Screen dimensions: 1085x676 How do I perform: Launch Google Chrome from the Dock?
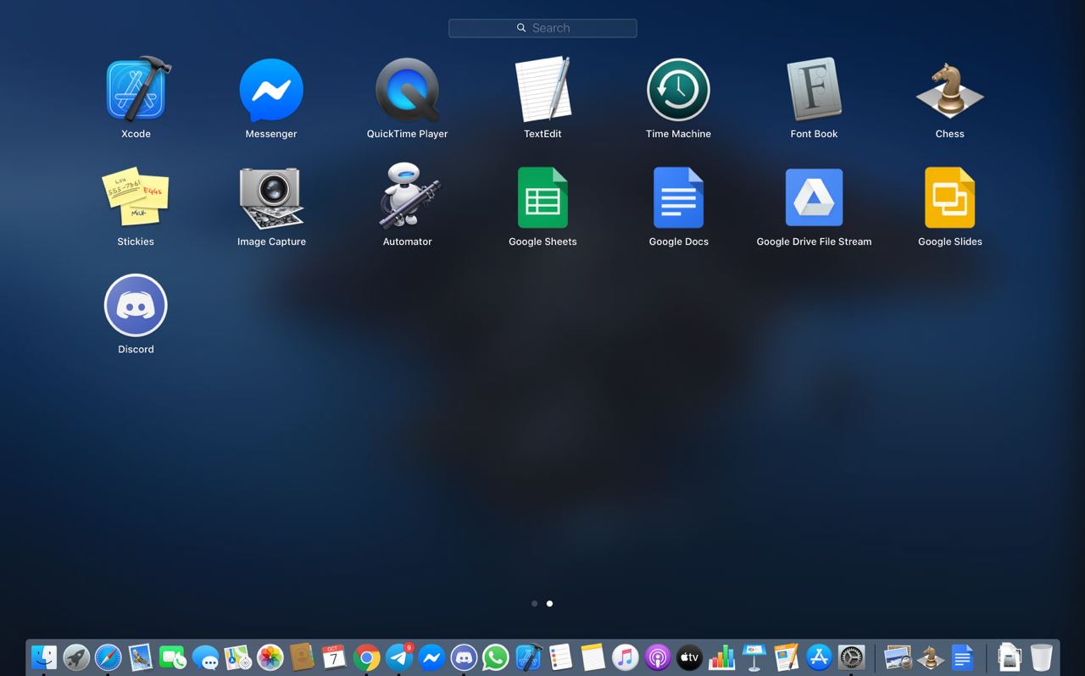point(366,657)
